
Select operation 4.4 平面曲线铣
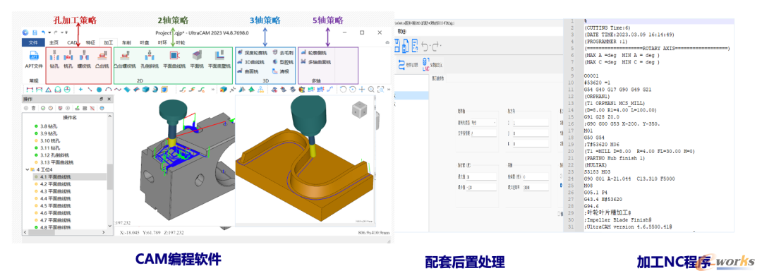pos(53,198)
